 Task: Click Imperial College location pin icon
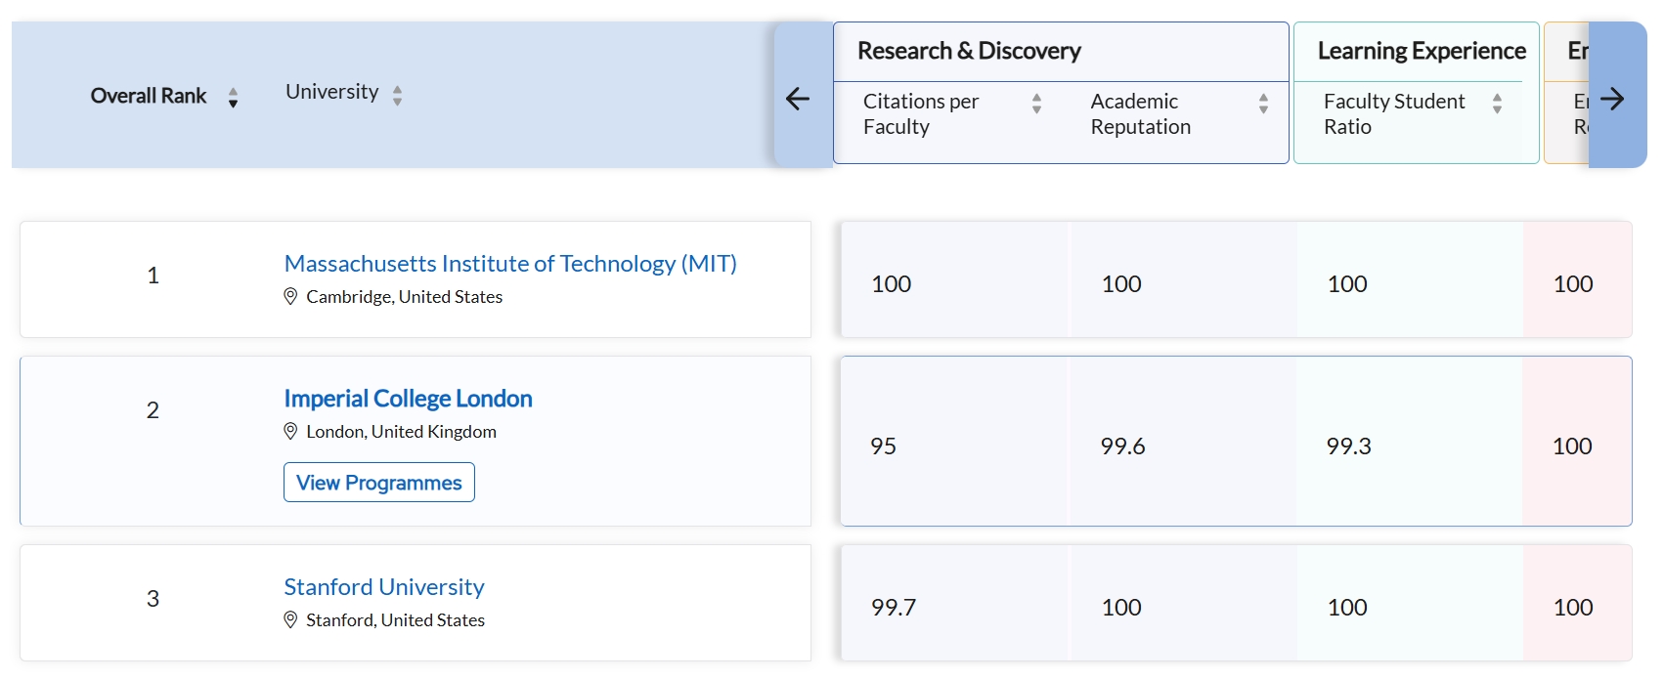tap(290, 431)
